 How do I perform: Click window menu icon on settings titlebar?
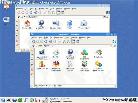32,34
